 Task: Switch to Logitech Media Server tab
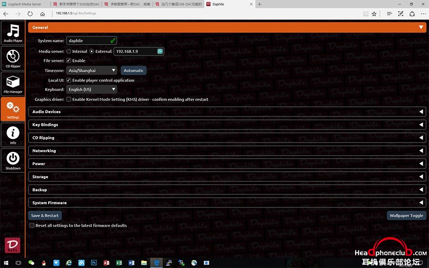pos(25,4)
